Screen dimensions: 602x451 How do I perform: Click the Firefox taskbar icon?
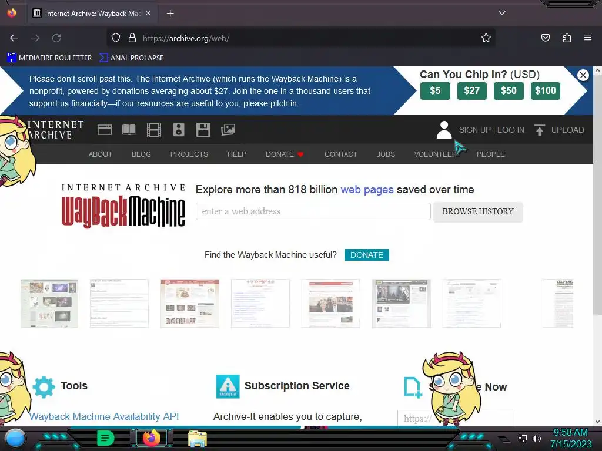(151, 438)
